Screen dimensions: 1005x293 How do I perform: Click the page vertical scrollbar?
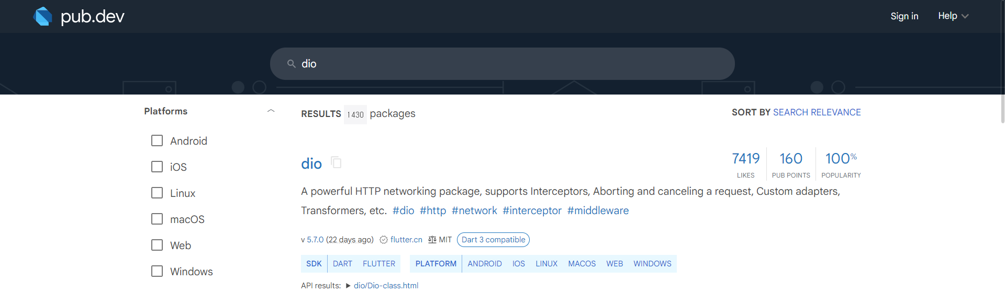(1002, 63)
